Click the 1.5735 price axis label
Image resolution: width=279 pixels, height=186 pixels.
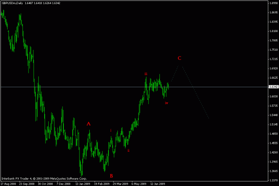[274, 106]
